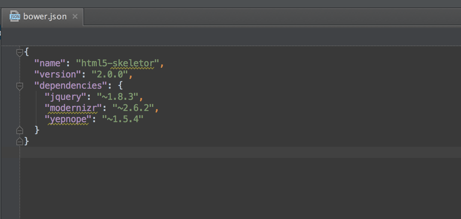Click the JSON file icon on bower.json tab
461x219 pixels.
[x=15, y=16]
